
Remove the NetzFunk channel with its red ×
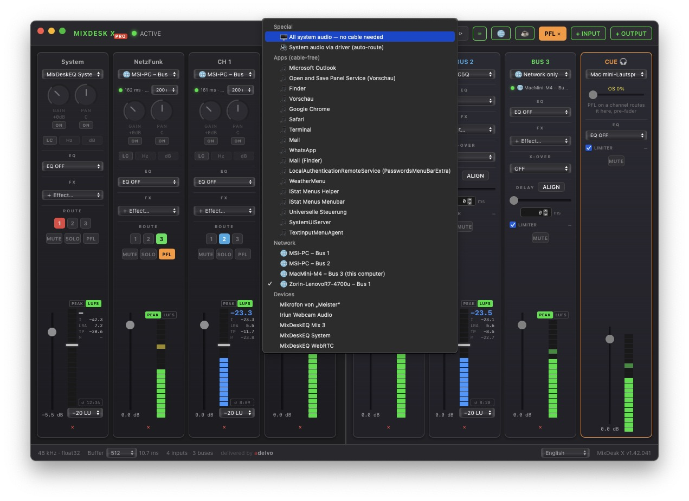point(148,427)
